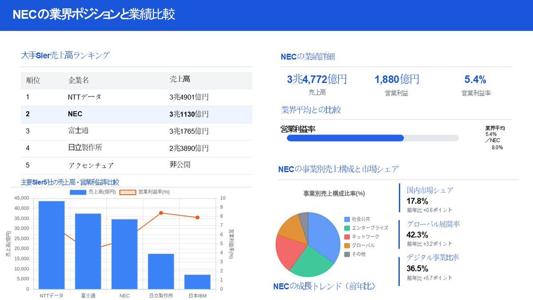Click the 1,880億円 operating profit figure
Viewport: 533px width, 300px height.
397,80
